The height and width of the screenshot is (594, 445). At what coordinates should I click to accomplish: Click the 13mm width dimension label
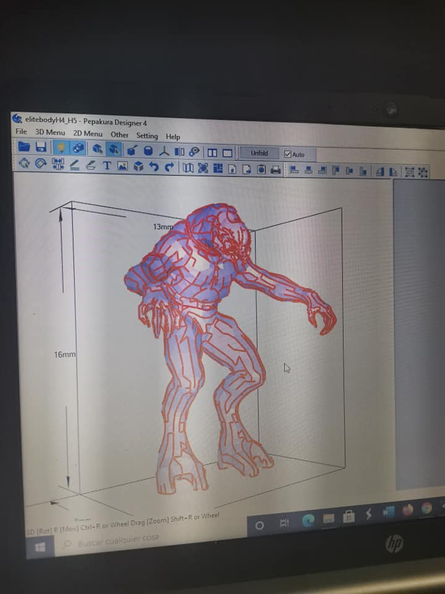tap(163, 226)
